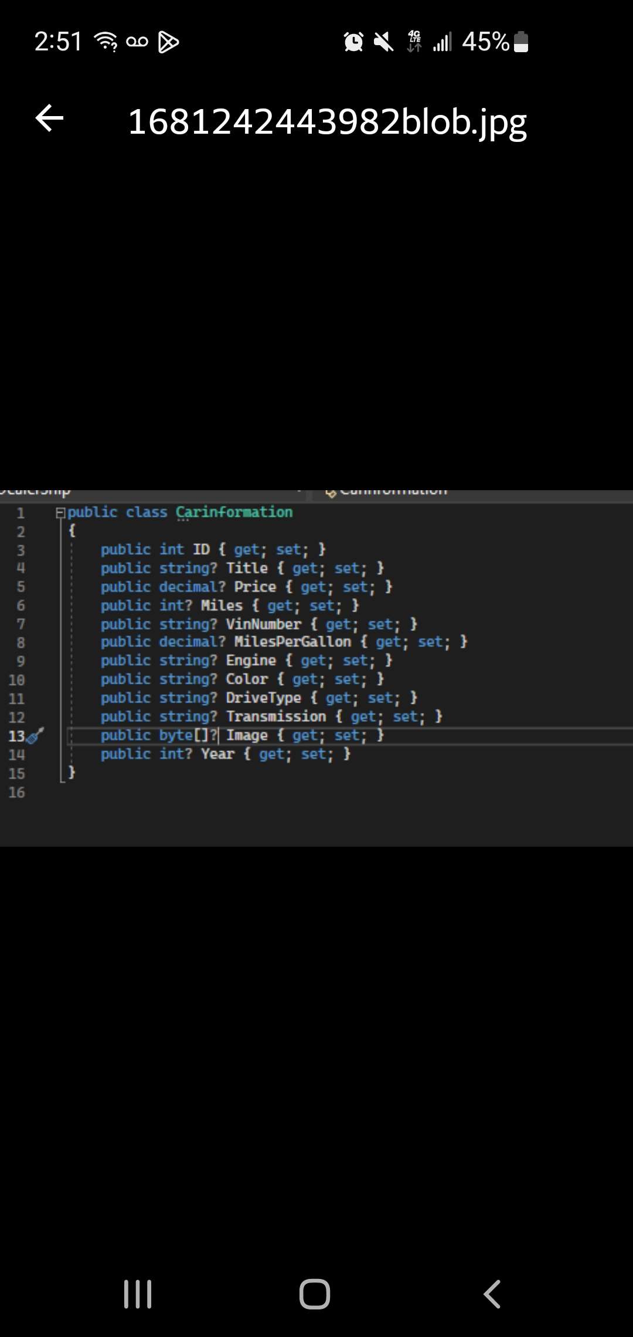The image size is (633, 1337).
Task: Click the Image property name
Action: pyautogui.click(x=247, y=735)
